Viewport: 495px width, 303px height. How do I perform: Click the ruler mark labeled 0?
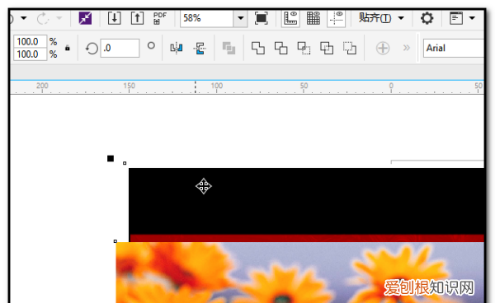point(391,86)
